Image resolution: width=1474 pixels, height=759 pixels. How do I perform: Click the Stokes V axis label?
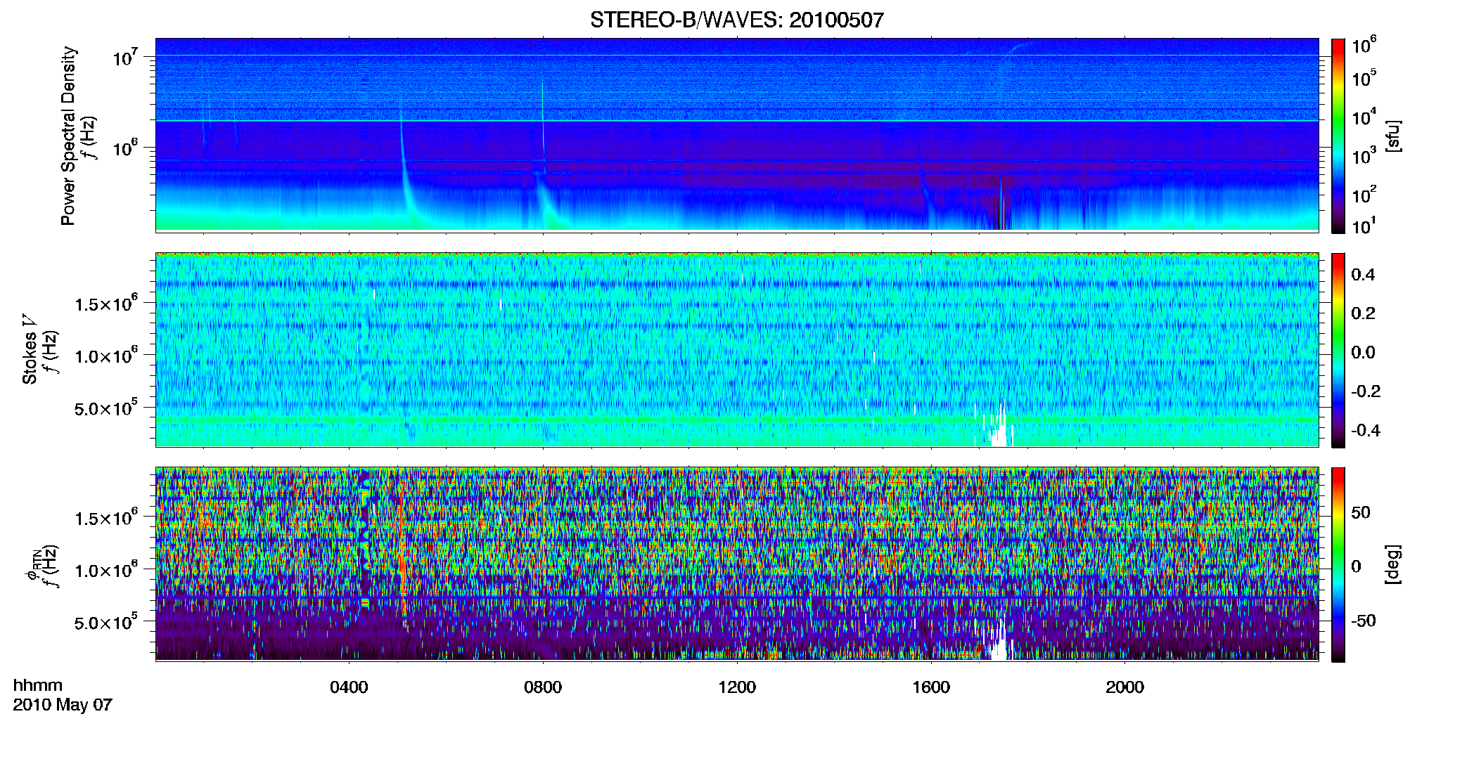click(x=30, y=349)
